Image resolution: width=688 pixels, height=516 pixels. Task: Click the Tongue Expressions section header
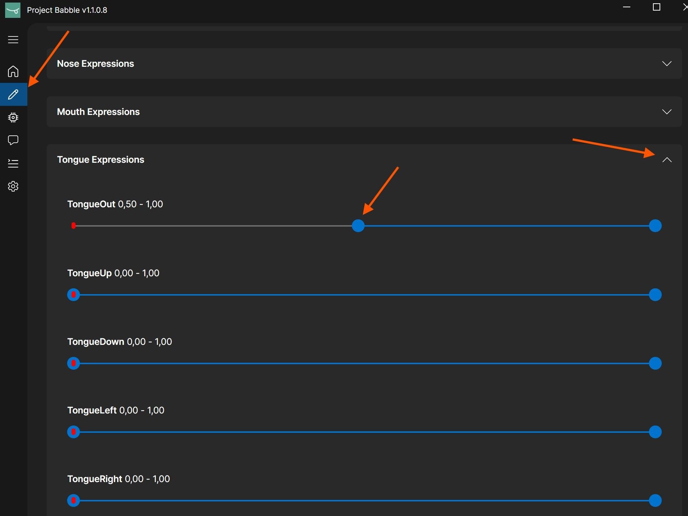click(101, 159)
